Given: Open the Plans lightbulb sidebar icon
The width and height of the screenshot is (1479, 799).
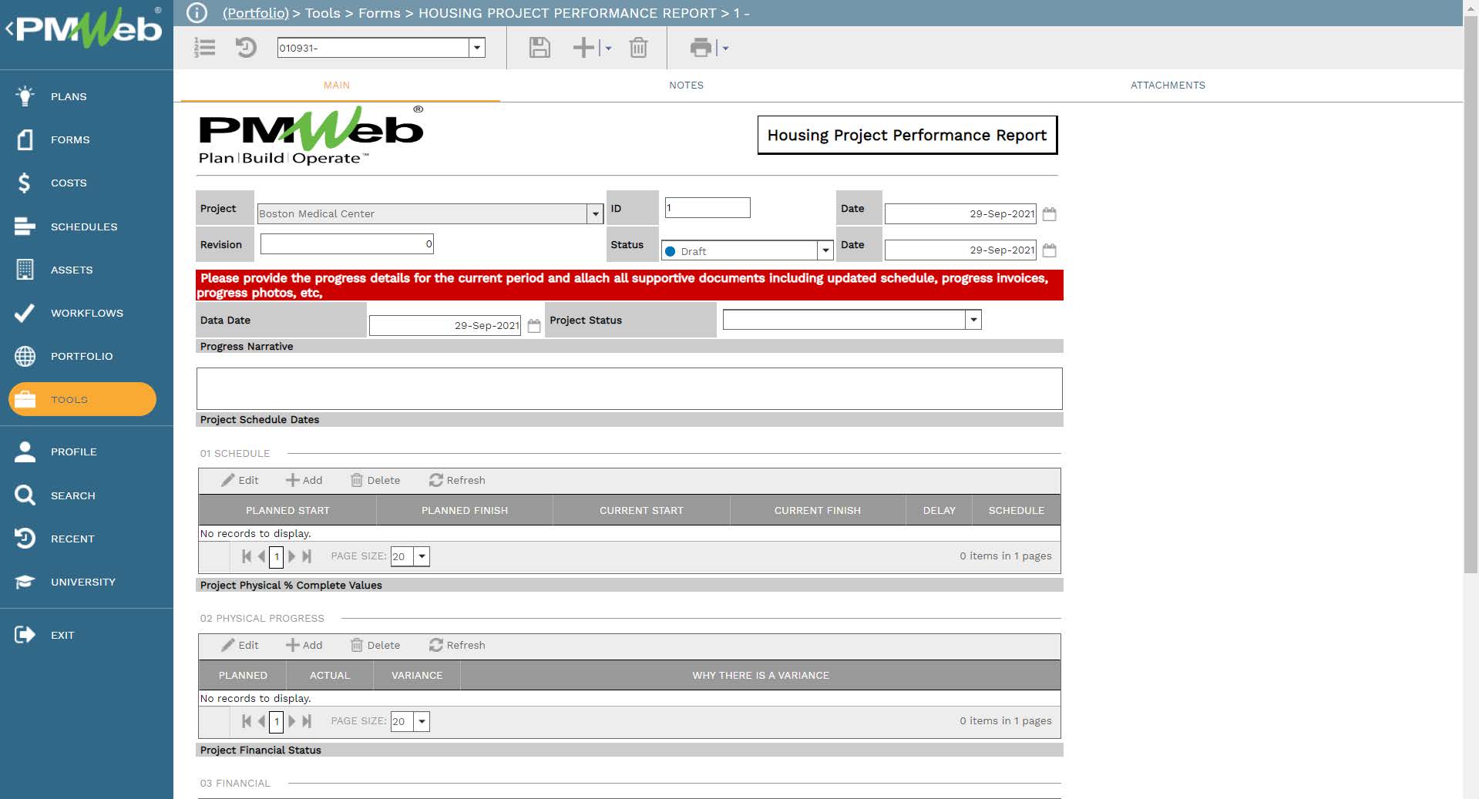Looking at the screenshot, I should point(25,96).
